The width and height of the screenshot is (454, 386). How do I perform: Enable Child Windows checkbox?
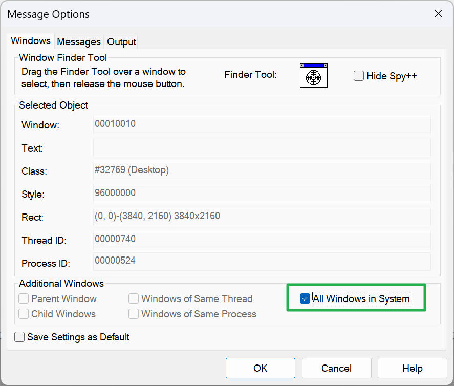(23, 314)
